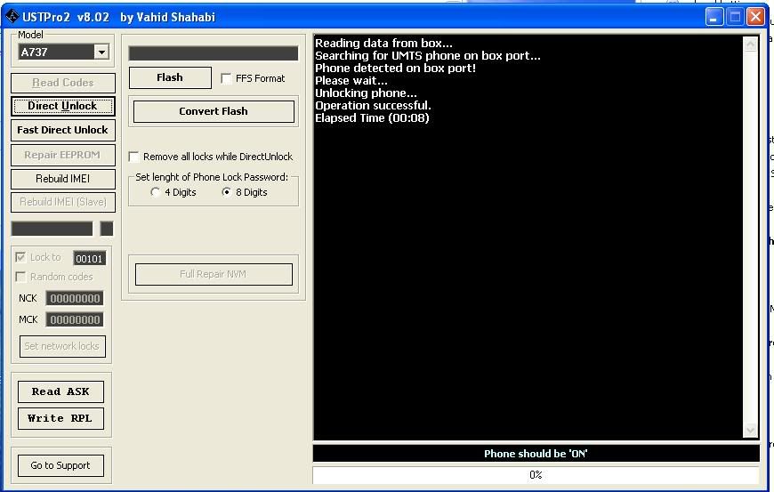Click the 0% progress bar
Image resolution: width=774 pixels, height=492 pixels.
coord(536,475)
